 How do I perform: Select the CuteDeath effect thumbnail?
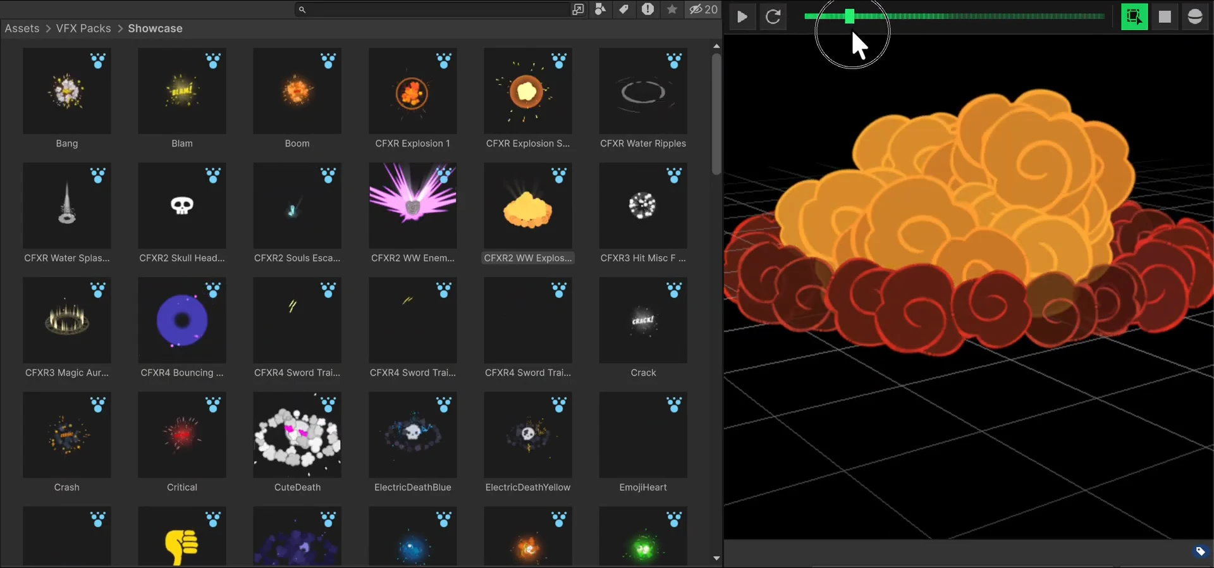pos(297,435)
